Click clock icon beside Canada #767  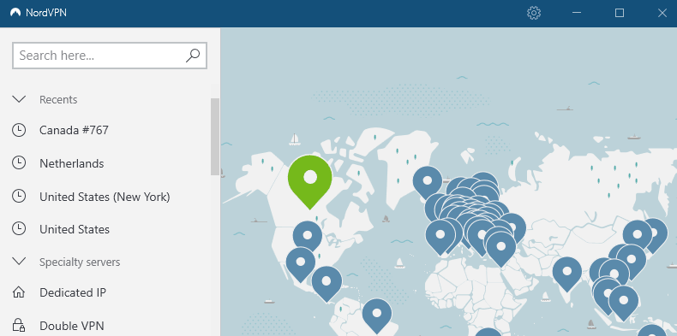click(x=19, y=130)
